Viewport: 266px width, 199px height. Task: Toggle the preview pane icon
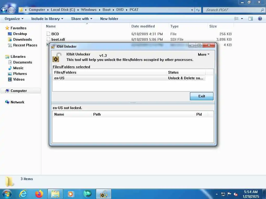tap(251, 19)
